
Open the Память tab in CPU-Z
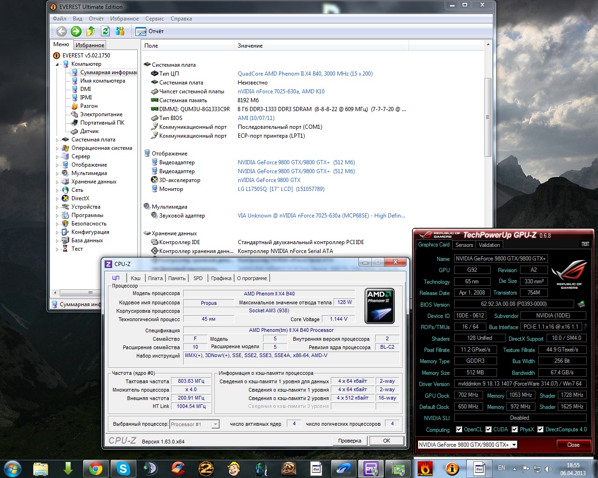pyautogui.click(x=177, y=278)
